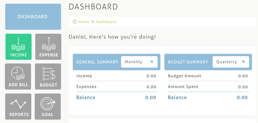Click the General Summary header title
258x123 pixels.
click(x=97, y=62)
